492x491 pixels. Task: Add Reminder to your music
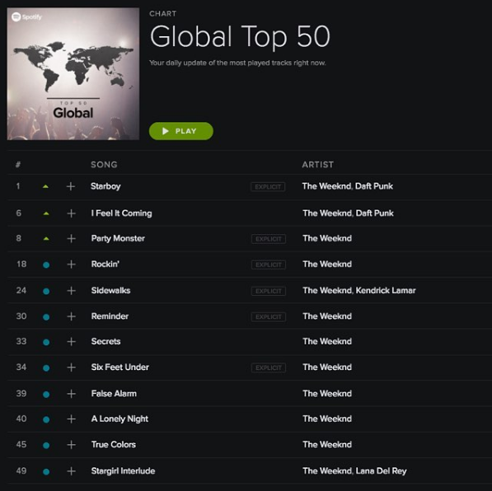coord(71,316)
